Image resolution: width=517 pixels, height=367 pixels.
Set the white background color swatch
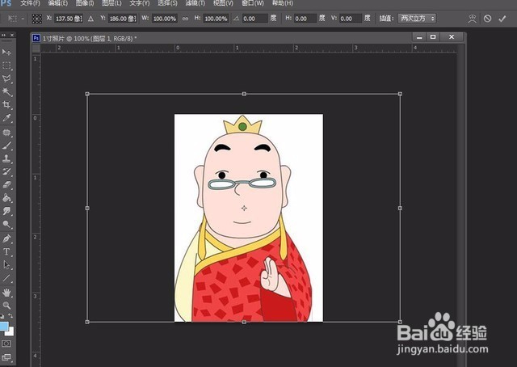11,331
